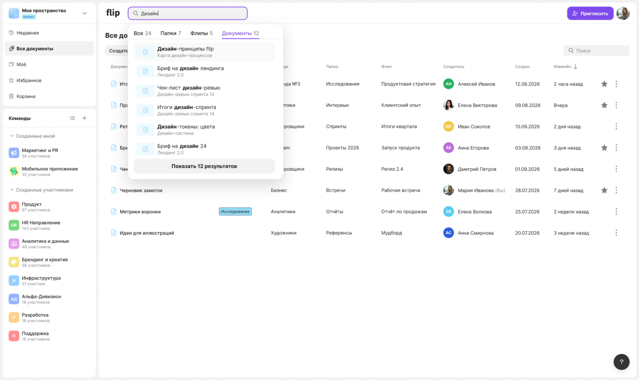Open Корзина in the sidebar
639x380 pixels.
[x=49, y=96]
